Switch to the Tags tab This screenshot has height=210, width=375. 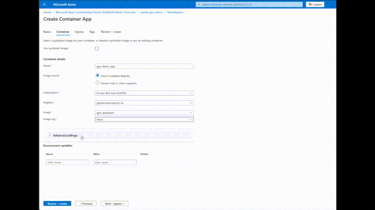[92, 32]
